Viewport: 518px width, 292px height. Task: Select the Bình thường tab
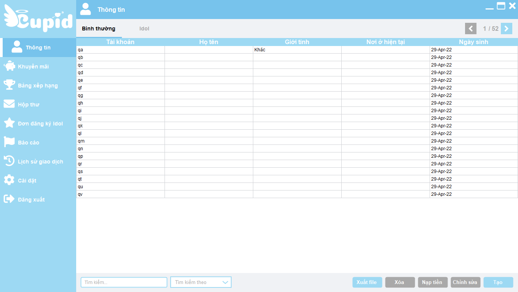(x=99, y=29)
